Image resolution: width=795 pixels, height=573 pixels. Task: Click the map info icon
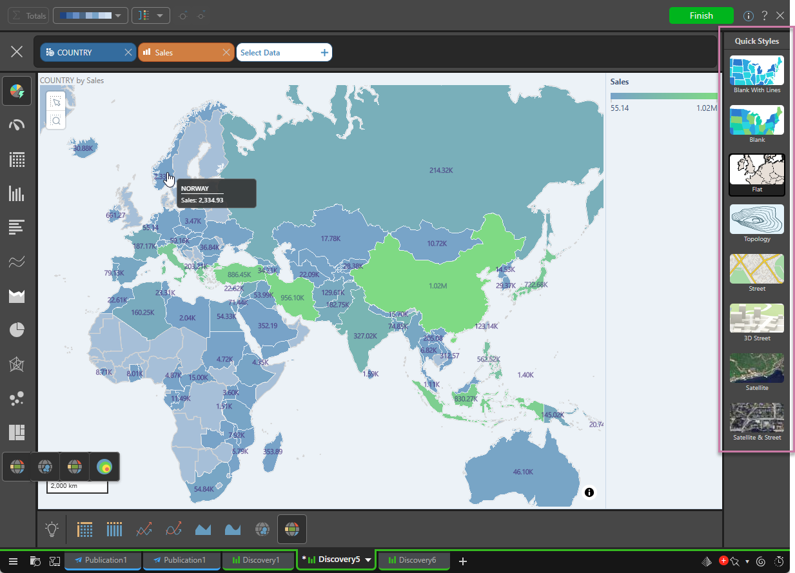click(589, 492)
